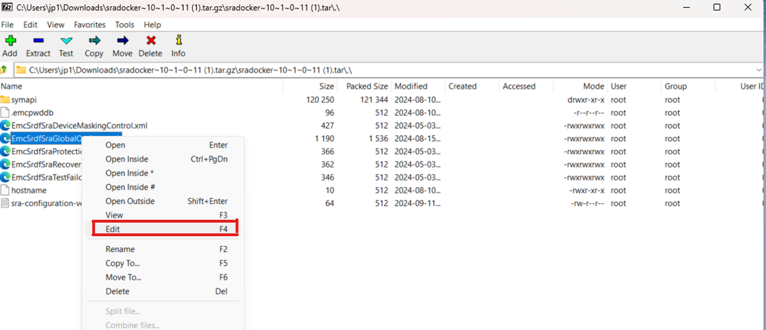Click the folder icon in the address bar

coord(21,70)
